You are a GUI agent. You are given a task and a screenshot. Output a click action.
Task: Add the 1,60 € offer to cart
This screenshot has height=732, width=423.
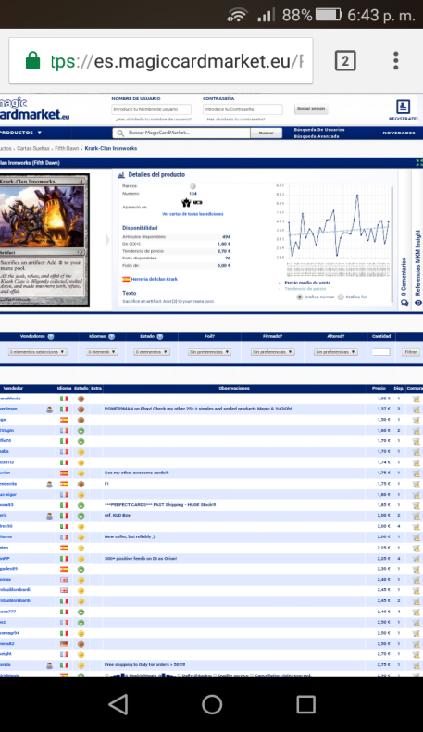(x=416, y=431)
